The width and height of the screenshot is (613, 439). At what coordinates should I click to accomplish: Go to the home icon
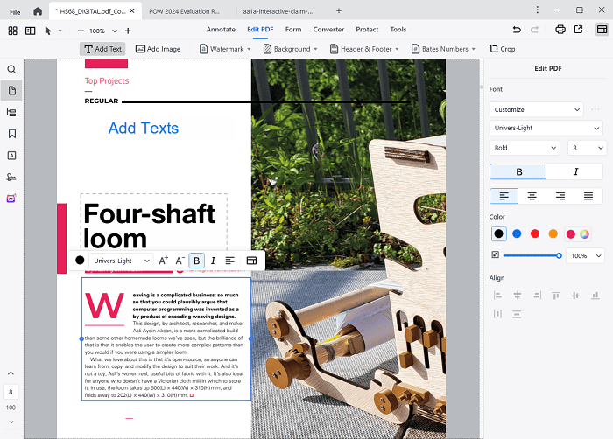click(x=37, y=11)
